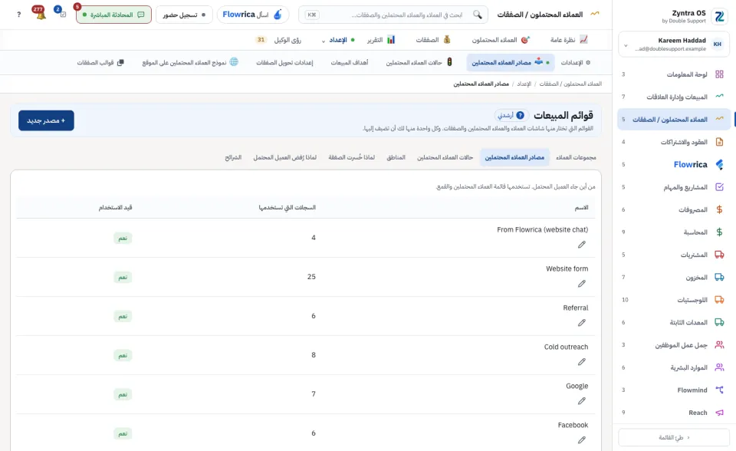Click the السجلات التي تستخدمها column header

pos(287,207)
